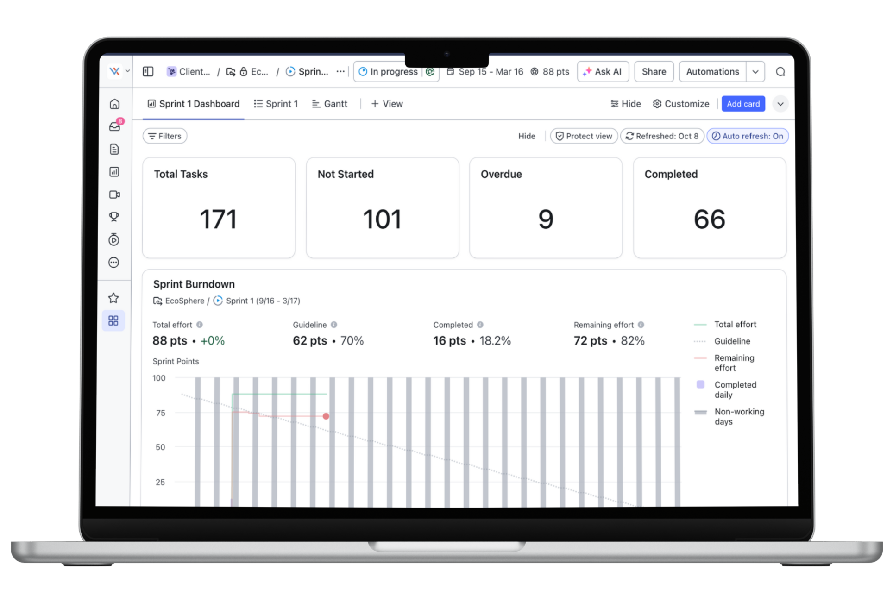
Task: Open the time tracking stopwatch icon
Action: click(114, 239)
